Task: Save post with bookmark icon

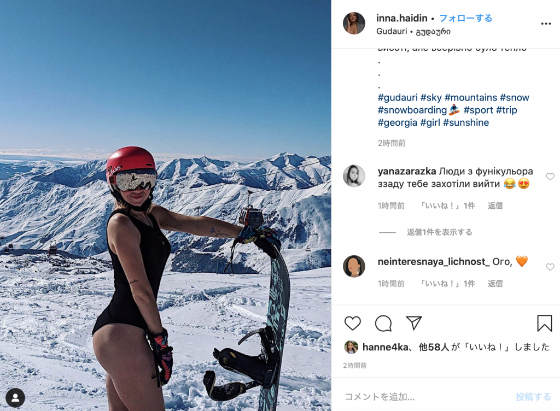Action: pyautogui.click(x=545, y=323)
